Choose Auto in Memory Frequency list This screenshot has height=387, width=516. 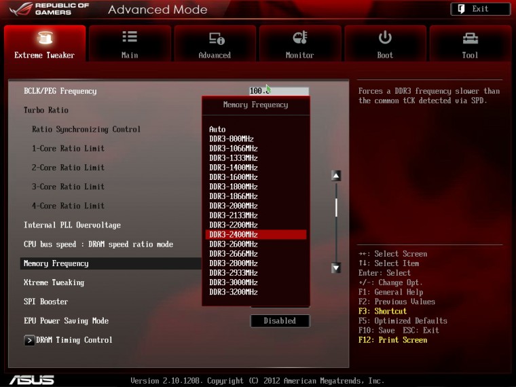point(217,129)
